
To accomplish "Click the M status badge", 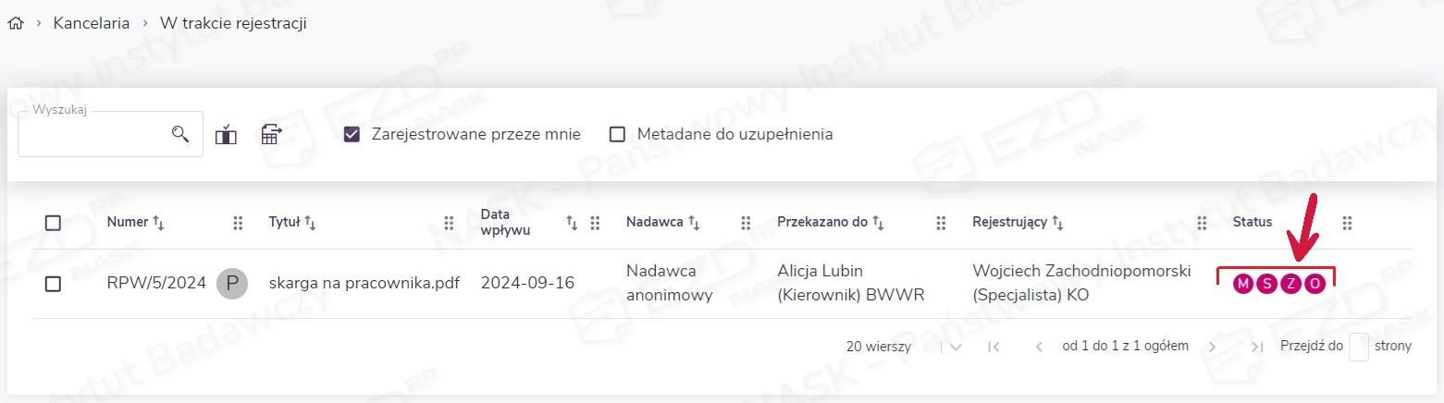I will [1242, 284].
